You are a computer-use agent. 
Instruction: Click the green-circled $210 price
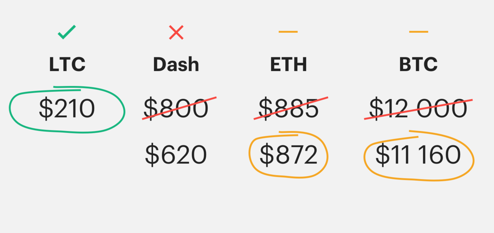[67, 110]
